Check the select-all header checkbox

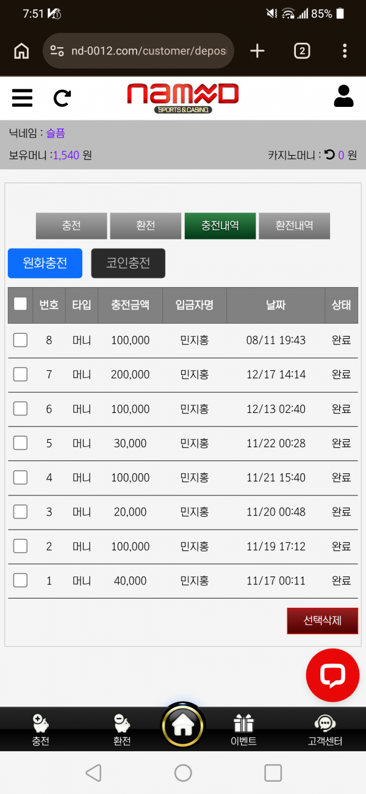tap(20, 304)
